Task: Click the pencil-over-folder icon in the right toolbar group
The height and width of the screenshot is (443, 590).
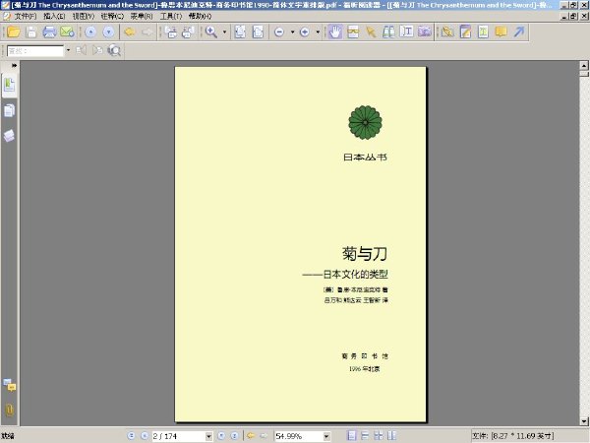Action: tap(447, 32)
